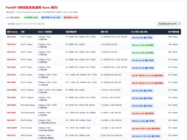The width and height of the screenshot is (187, 140).
Task: Click FAP-831F's 802.3at (33W) power badge
Action: pos(143,121)
